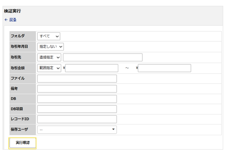Click the 保存ユーザ row label
Image resolution: width=227 pixels, height=151 pixels.
[19, 129]
